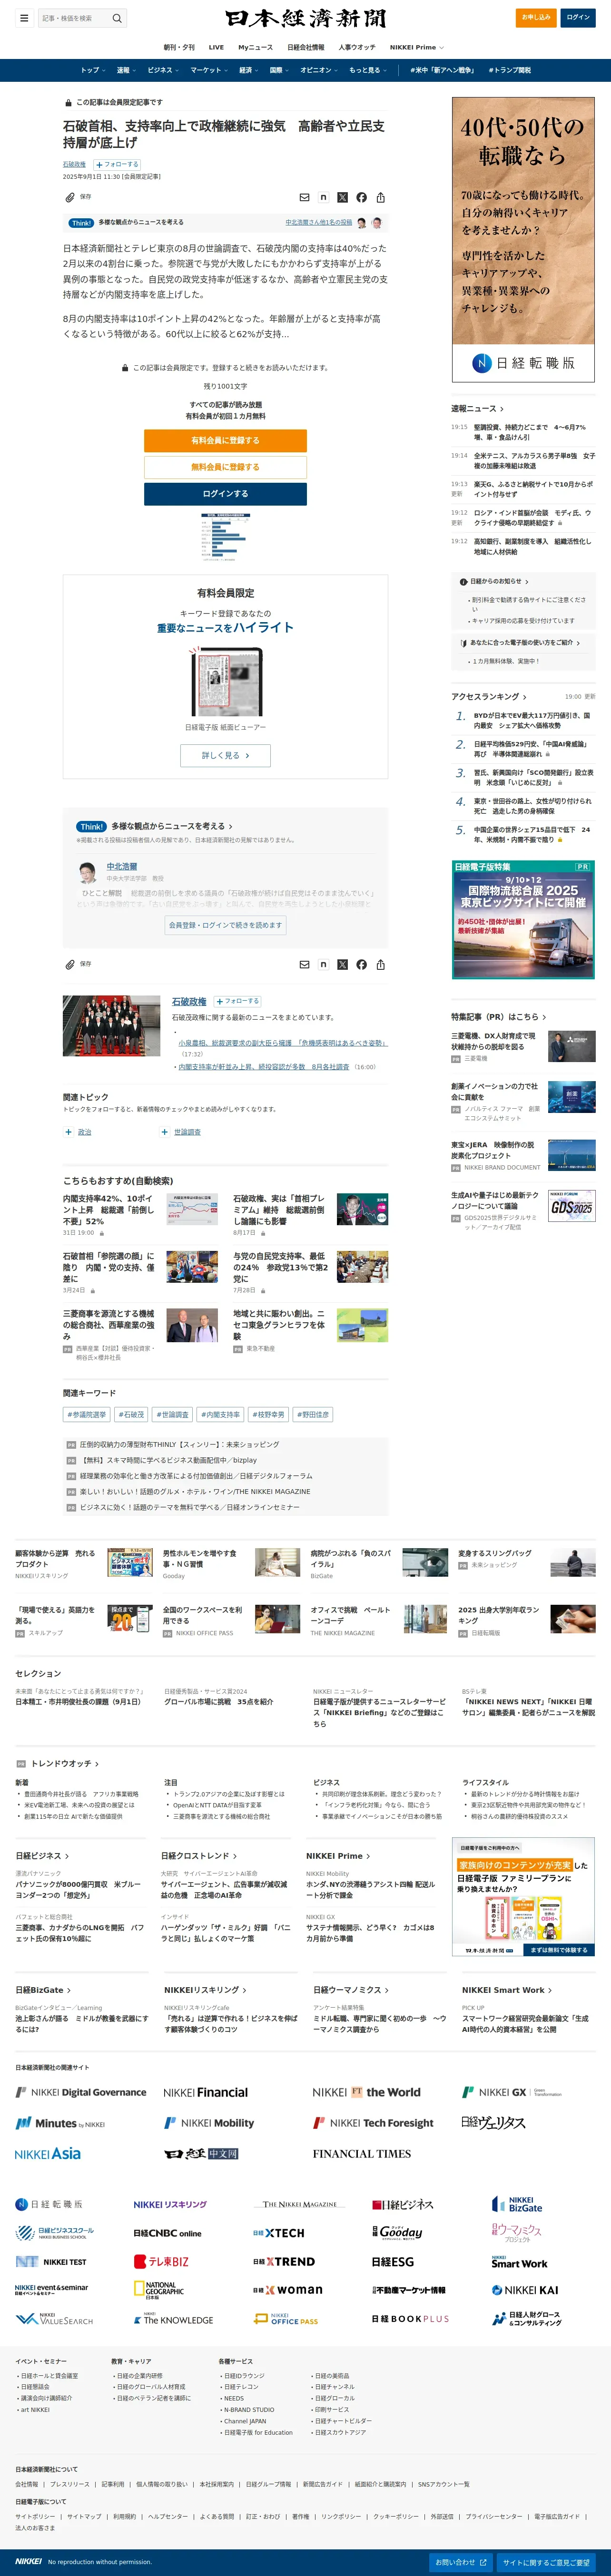
Task: Open the #トランプ関税 topic tab
Action: [x=509, y=70]
